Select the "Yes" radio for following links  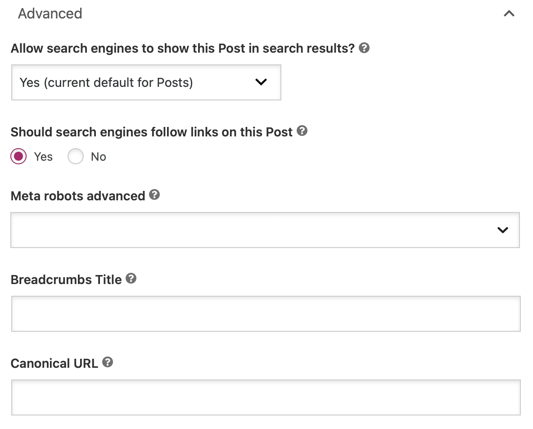pyautogui.click(x=18, y=156)
